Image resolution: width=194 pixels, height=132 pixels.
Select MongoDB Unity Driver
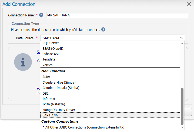pyautogui.click(x=110, y=110)
